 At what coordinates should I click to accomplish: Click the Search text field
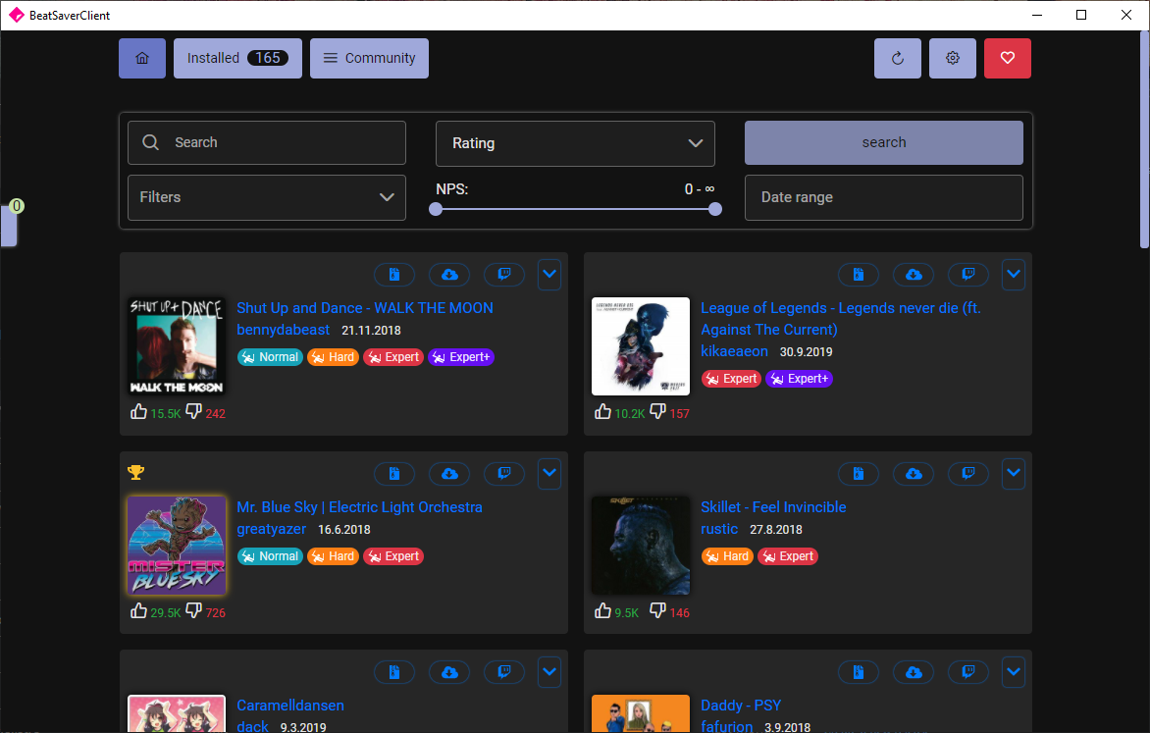click(x=267, y=142)
